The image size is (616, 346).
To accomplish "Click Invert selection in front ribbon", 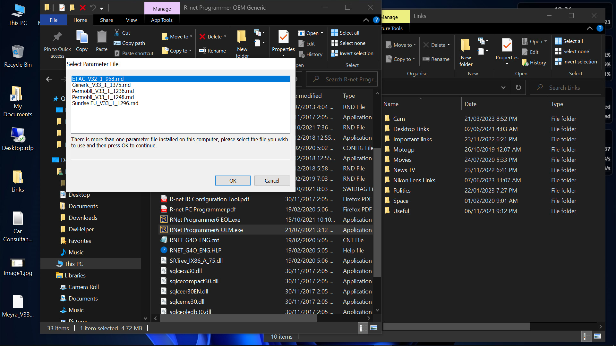I will [352, 53].
